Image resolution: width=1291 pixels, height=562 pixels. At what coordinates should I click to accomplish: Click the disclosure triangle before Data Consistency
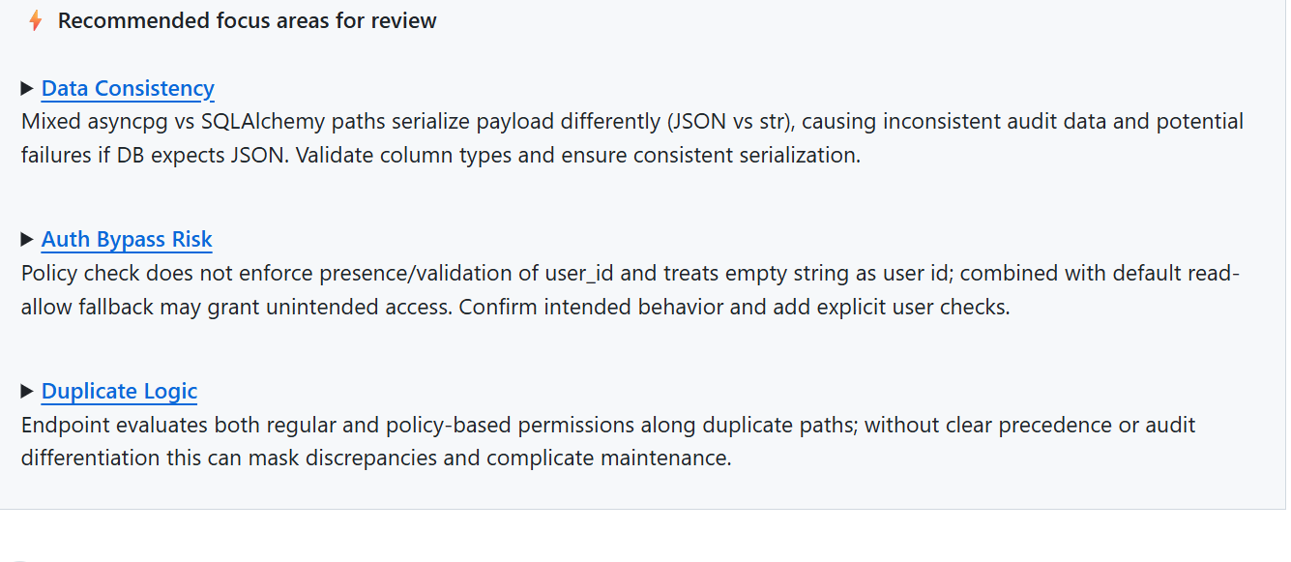(x=26, y=88)
